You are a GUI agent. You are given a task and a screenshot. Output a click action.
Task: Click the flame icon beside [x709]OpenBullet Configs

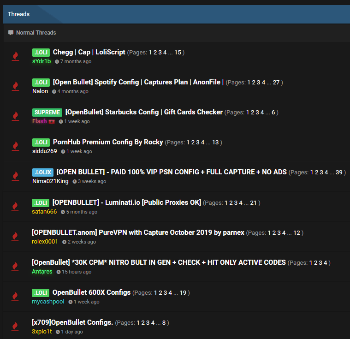(x=15, y=327)
